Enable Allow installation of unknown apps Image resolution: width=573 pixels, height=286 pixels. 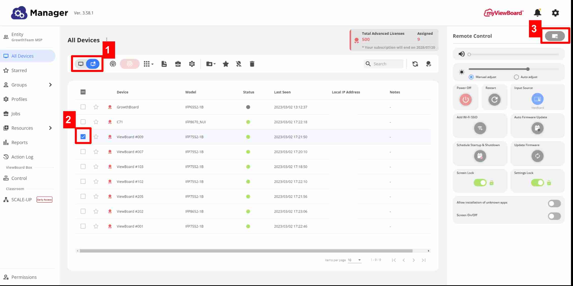[x=554, y=204]
